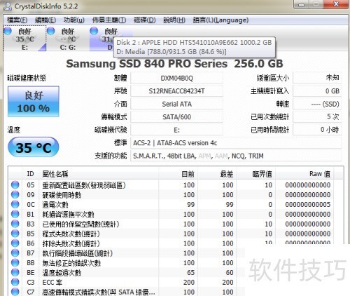This screenshot has width=350, height=296.
Task: Click status orb for attribute B5
Action: pos(15,234)
